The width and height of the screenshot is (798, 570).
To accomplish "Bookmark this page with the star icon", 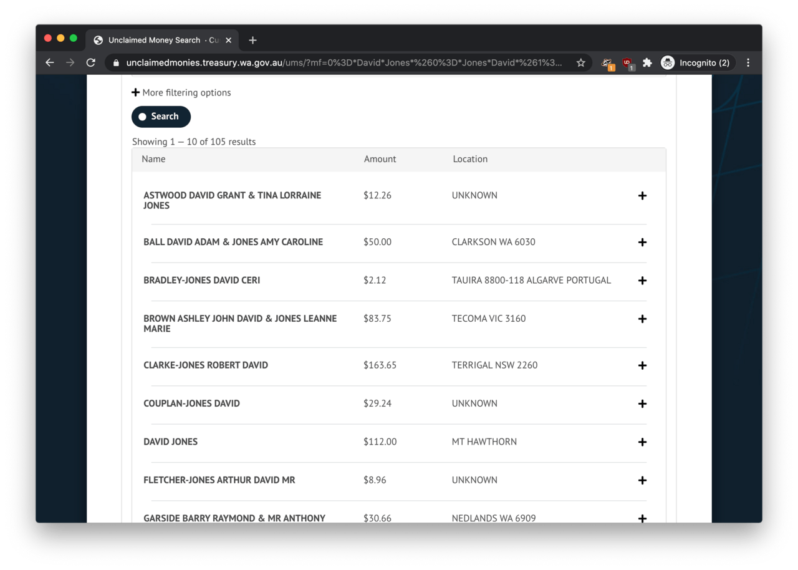I will pyautogui.click(x=580, y=62).
